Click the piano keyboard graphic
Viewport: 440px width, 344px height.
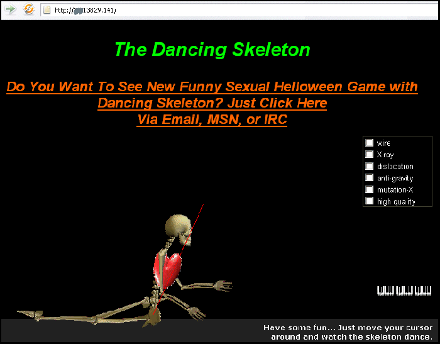(404, 291)
